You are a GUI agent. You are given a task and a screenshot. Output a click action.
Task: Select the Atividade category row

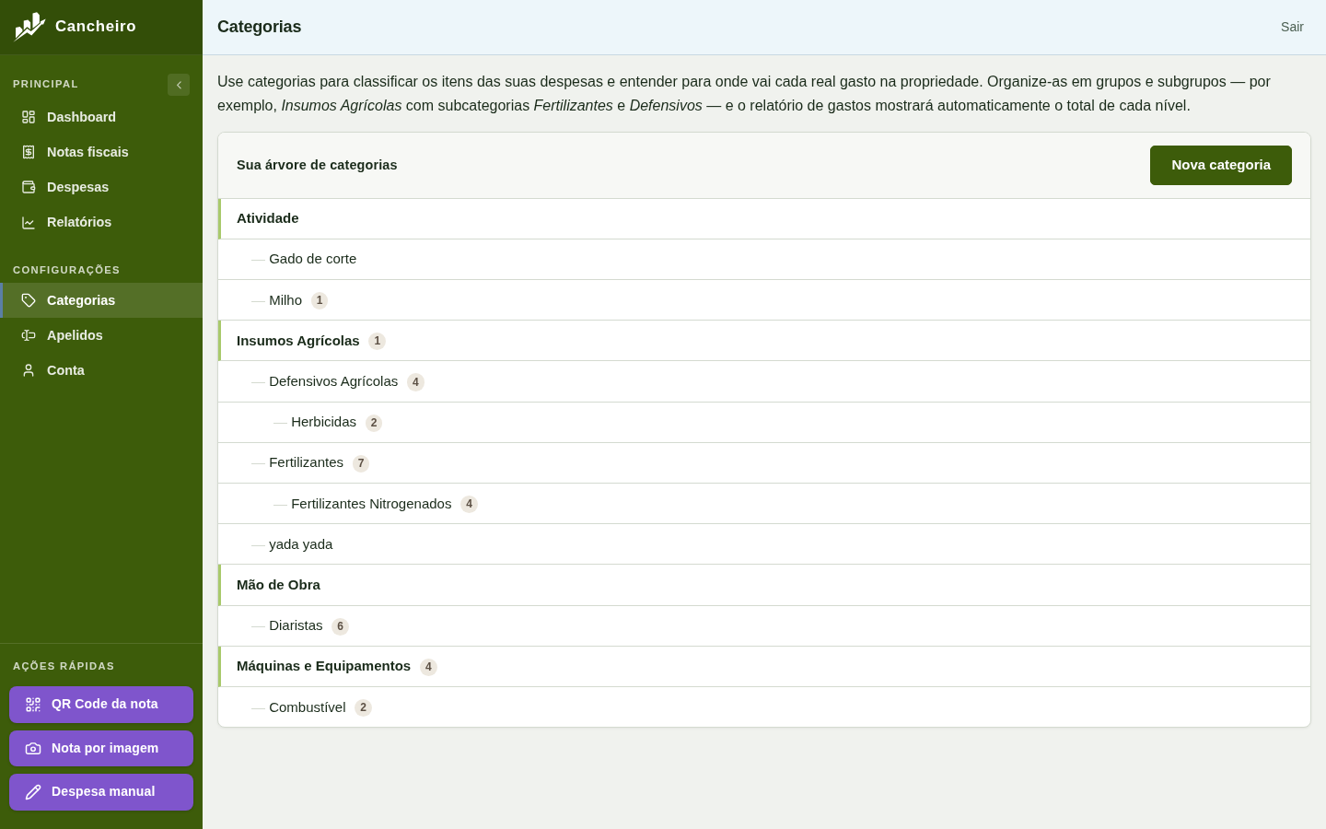[764, 219]
